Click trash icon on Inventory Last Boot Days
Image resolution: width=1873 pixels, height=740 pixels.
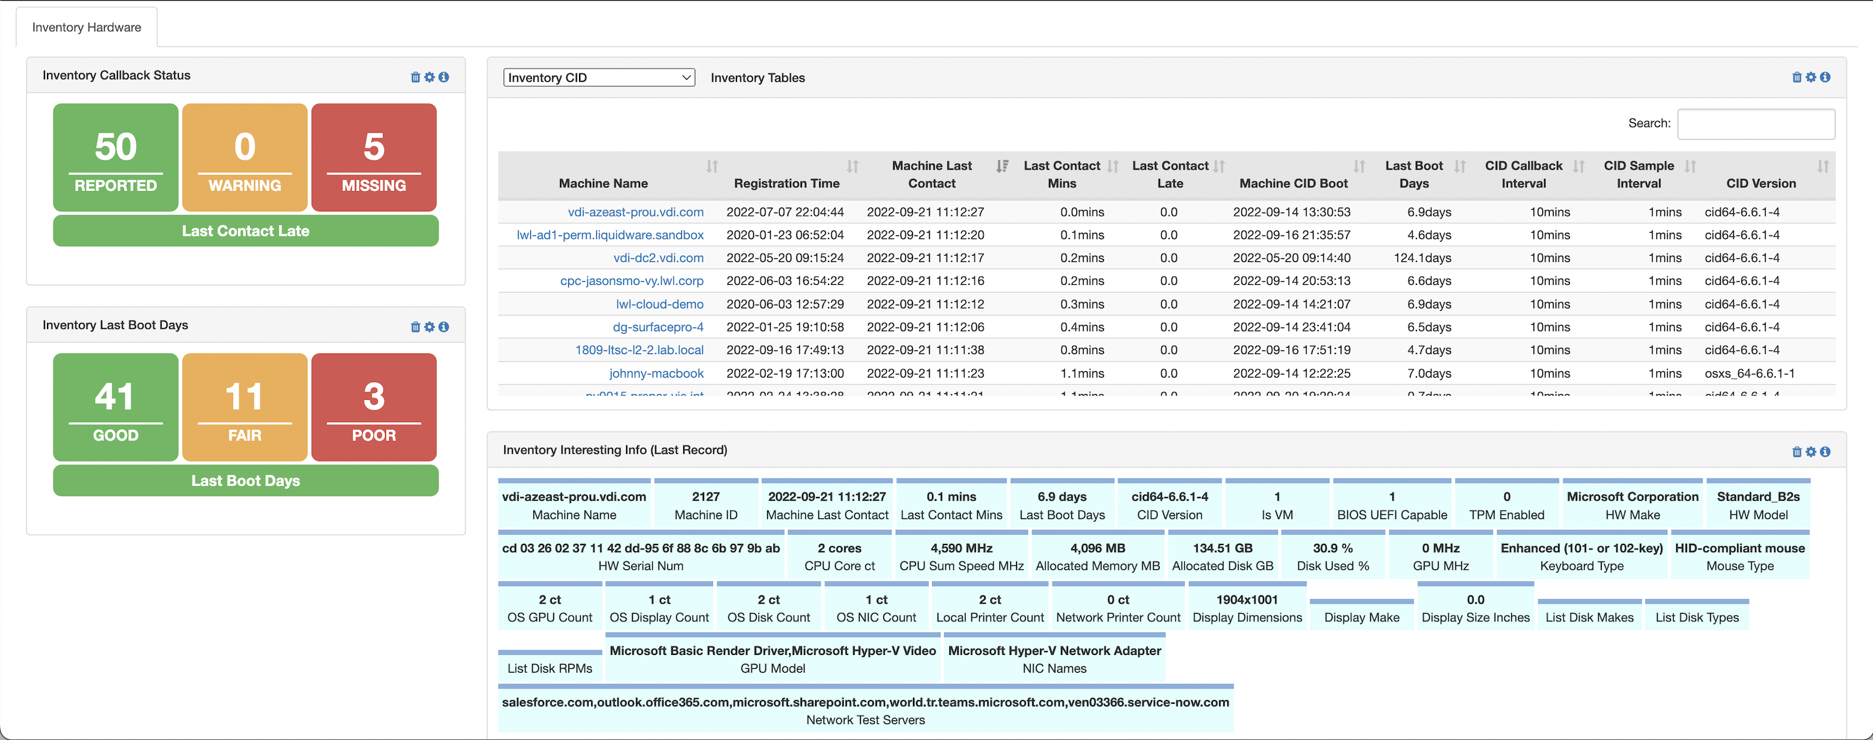pyautogui.click(x=415, y=327)
